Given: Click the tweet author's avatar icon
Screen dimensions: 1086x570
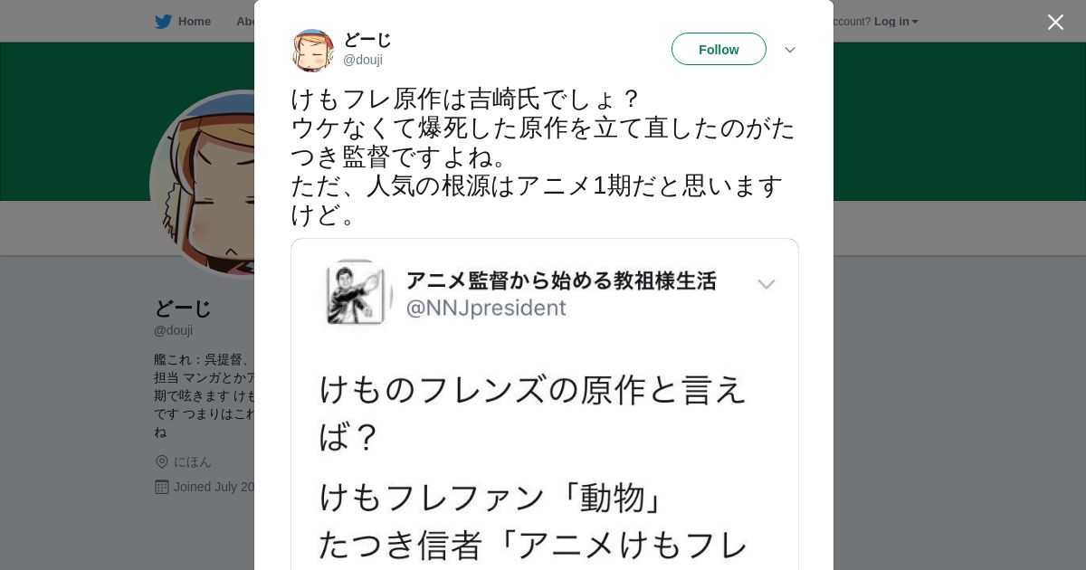Looking at the screenshot, I should (313, 50).
